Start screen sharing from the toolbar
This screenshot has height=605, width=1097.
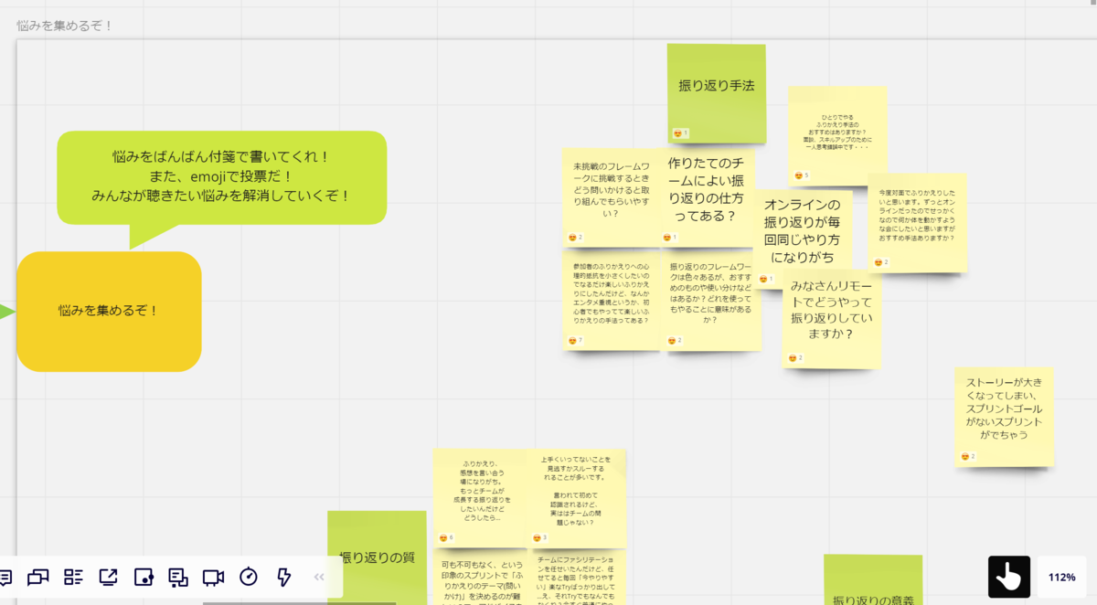pyautogui.click(x=109, y=577)
